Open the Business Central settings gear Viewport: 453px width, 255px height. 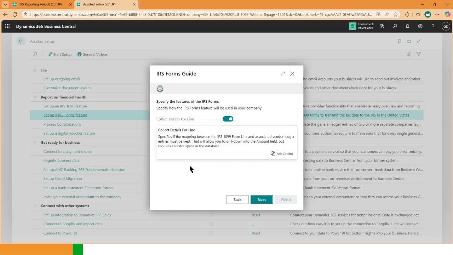pos(420,26)
